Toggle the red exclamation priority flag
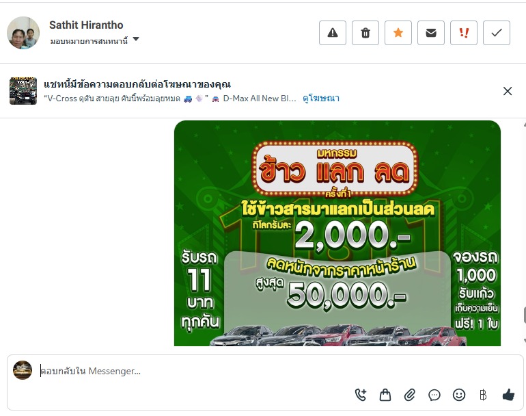This screenshot has width=526, height=416. pyautogui.click(x=464, y=33)
